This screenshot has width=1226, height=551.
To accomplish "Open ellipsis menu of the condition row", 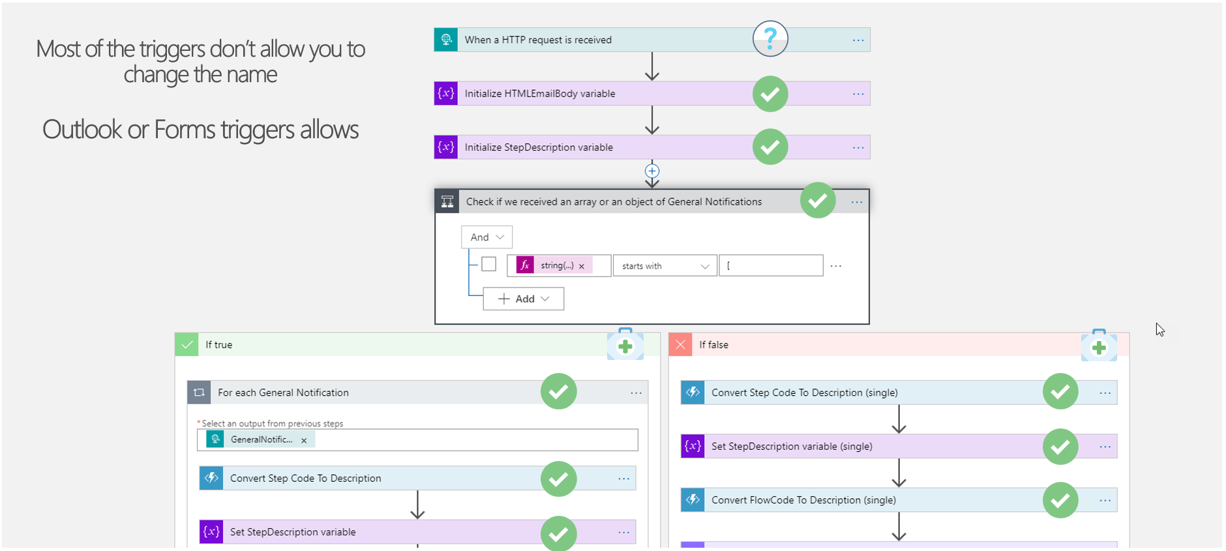I will (836, 266).
